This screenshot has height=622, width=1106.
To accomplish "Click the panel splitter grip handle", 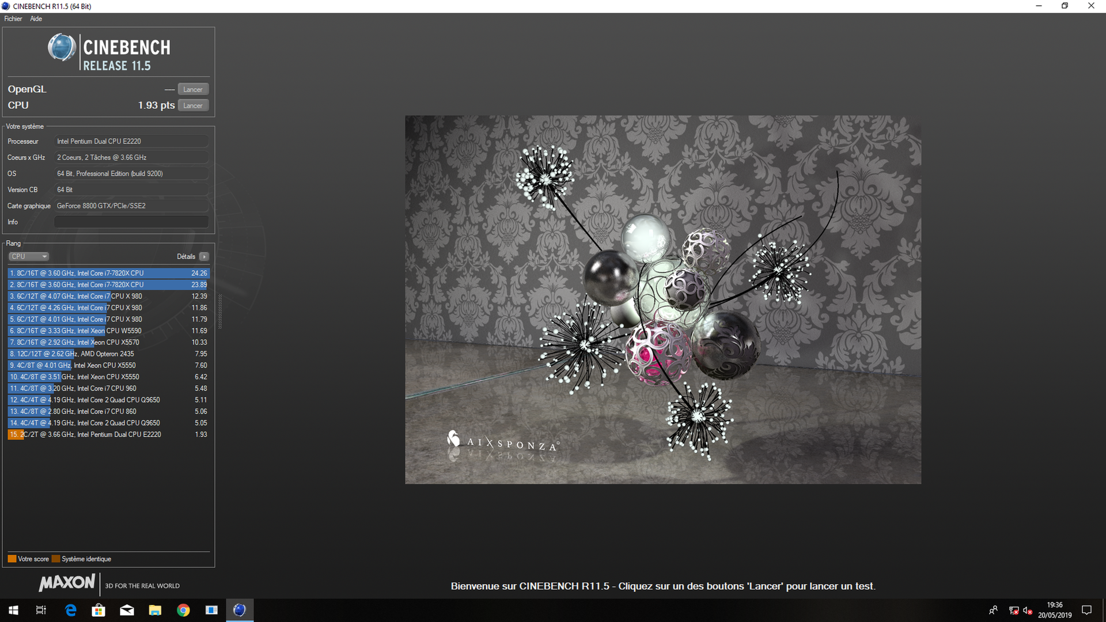I will (220, 311).
